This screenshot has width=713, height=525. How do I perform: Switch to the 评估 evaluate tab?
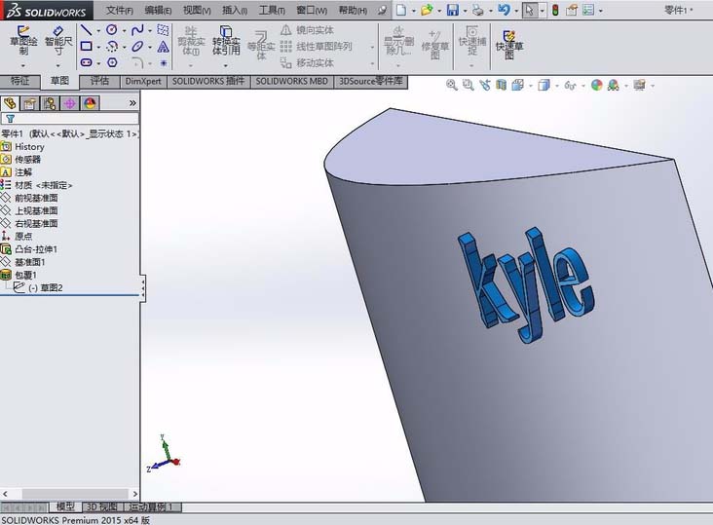[99, 82]
